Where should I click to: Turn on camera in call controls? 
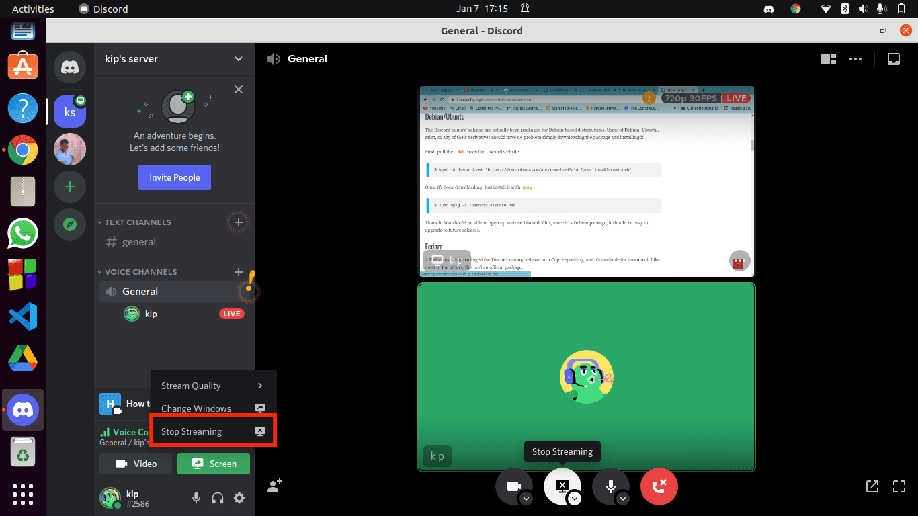(x=514, y=486)
